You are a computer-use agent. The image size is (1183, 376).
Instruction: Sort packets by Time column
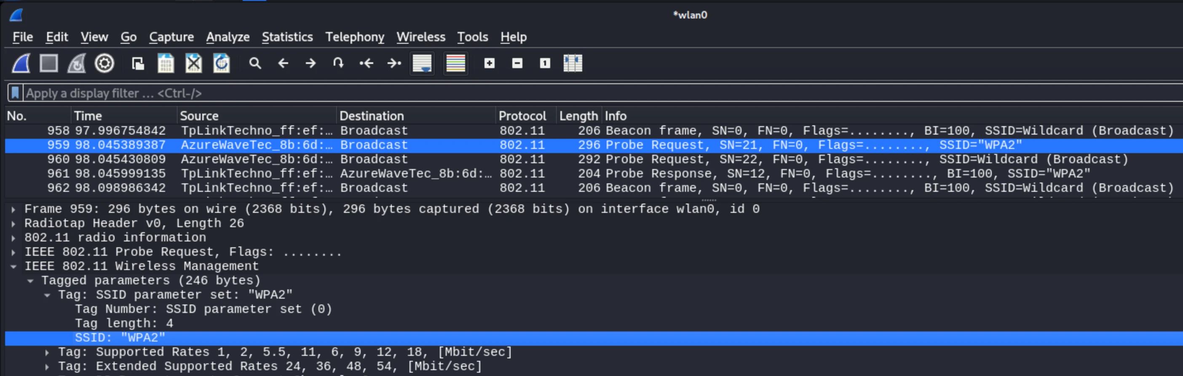coord(124,116)
